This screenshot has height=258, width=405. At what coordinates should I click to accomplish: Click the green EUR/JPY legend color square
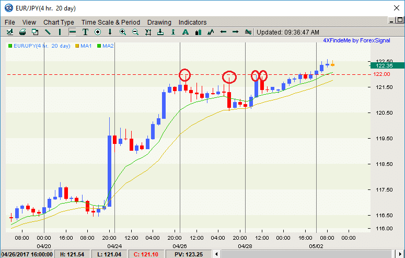pyautogui.click(x=10, y=46)
